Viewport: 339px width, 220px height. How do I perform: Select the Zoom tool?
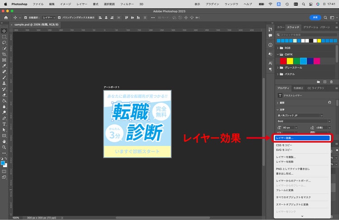pyautogui.click(x=4, y=147)
